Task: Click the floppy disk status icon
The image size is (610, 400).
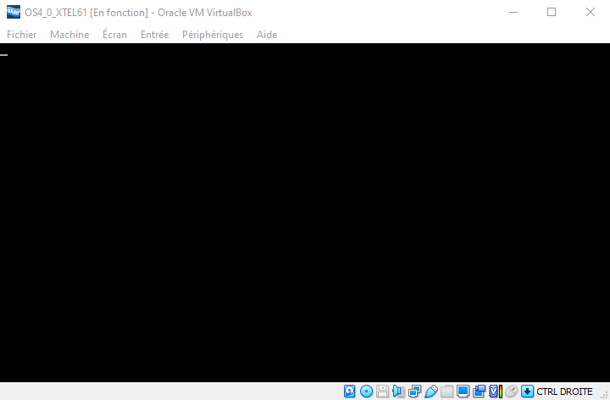Action: click(382, 391)
